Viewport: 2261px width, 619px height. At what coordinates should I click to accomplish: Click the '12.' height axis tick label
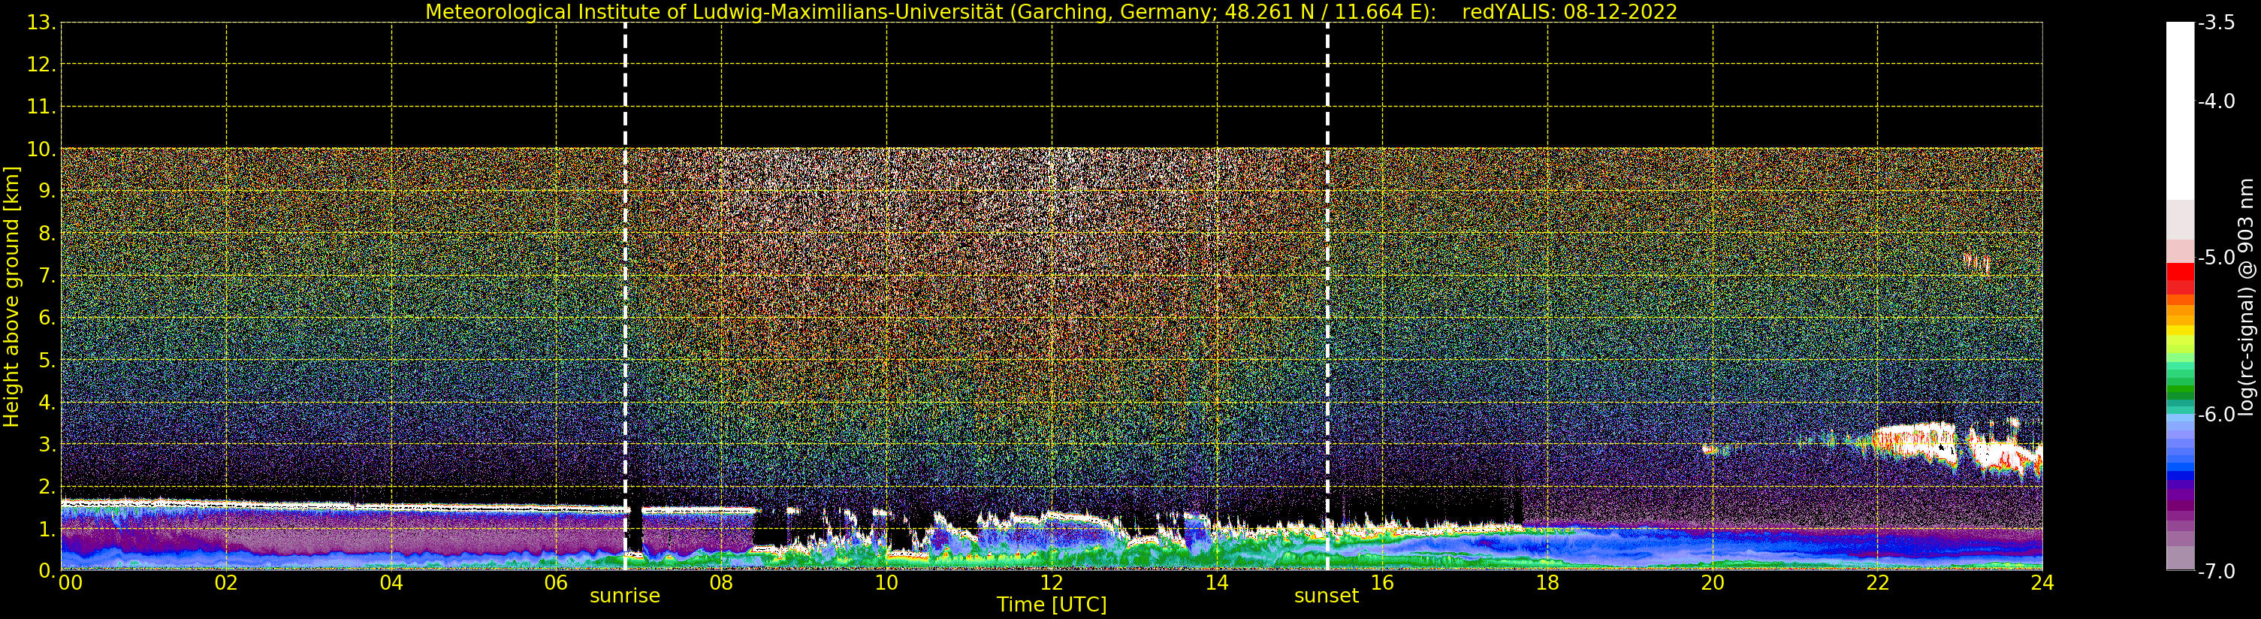[x=41, y=65]
